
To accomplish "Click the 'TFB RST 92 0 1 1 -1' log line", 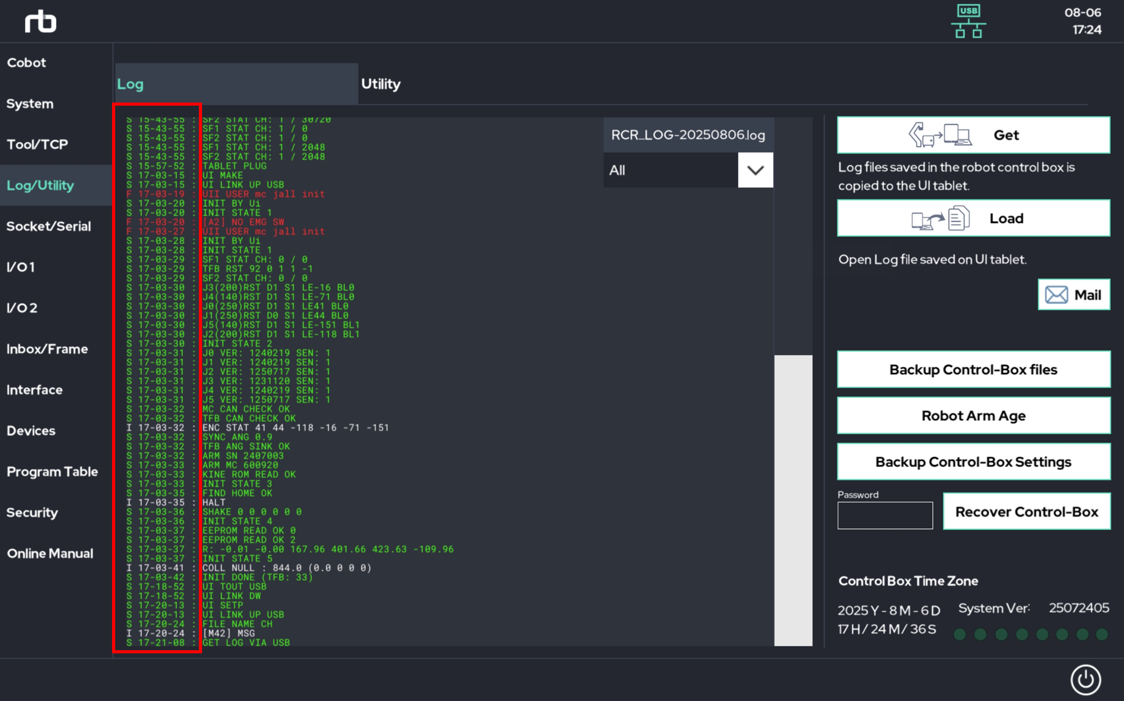I will (220, 269).
